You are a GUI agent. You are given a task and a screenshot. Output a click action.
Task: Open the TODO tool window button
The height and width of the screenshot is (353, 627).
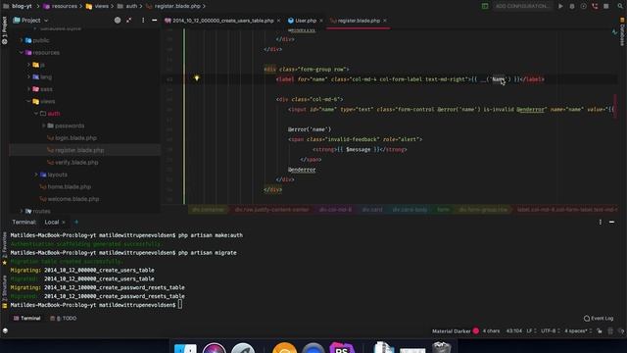(63, 318)
